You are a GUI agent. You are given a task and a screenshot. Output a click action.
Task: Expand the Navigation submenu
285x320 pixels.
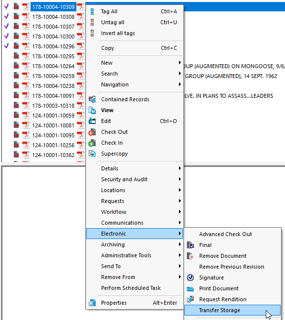(135, 84)
